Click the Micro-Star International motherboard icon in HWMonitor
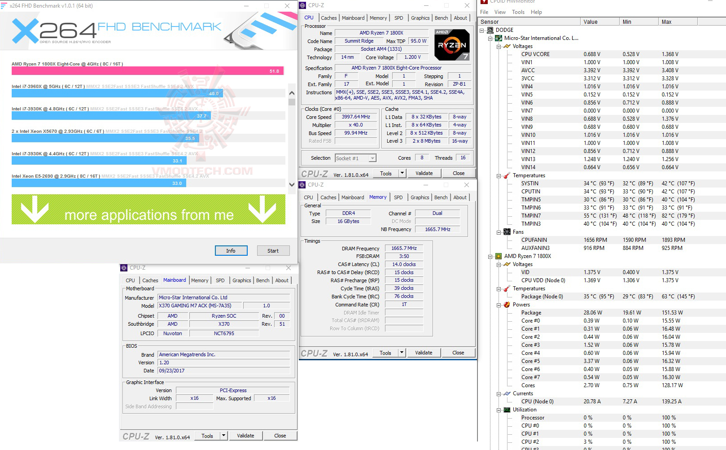This screenshot has height=450, width=726. click(x=498, y=38)
